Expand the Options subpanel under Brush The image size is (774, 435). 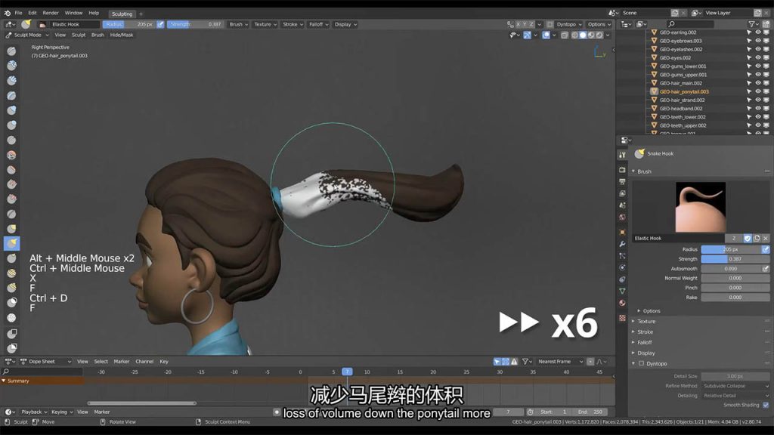(651, 311)
